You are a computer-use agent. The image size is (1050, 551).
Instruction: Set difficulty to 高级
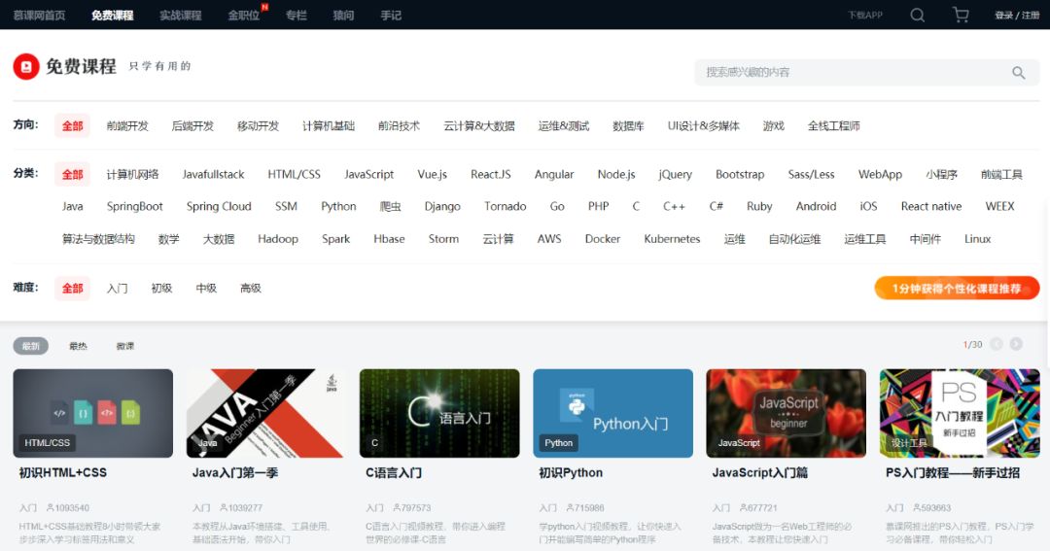point(251,289)
